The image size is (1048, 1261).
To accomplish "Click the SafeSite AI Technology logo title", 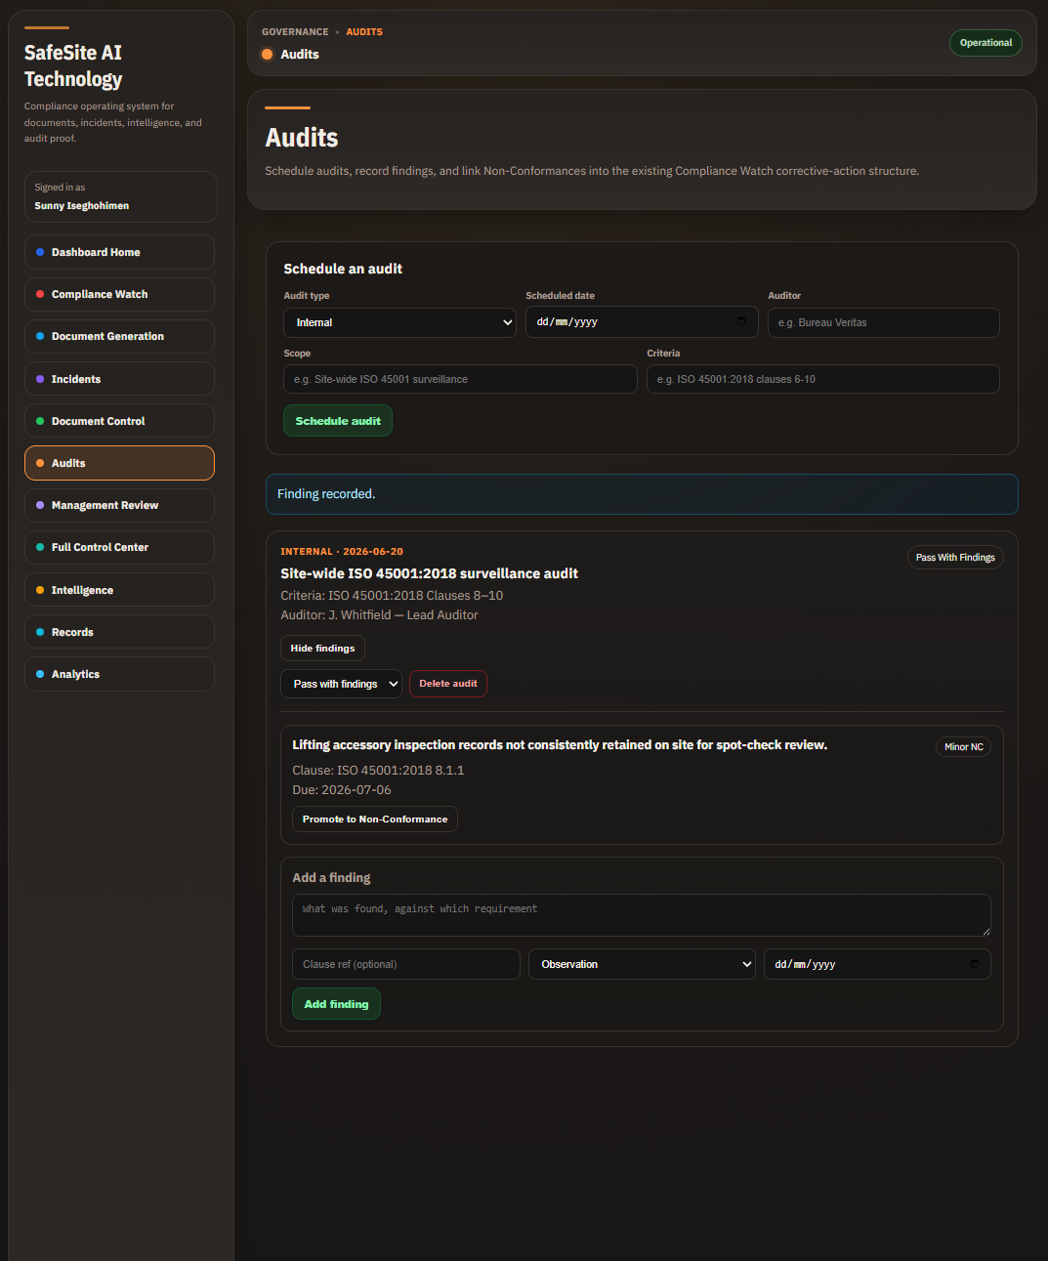I will [73, 65].
